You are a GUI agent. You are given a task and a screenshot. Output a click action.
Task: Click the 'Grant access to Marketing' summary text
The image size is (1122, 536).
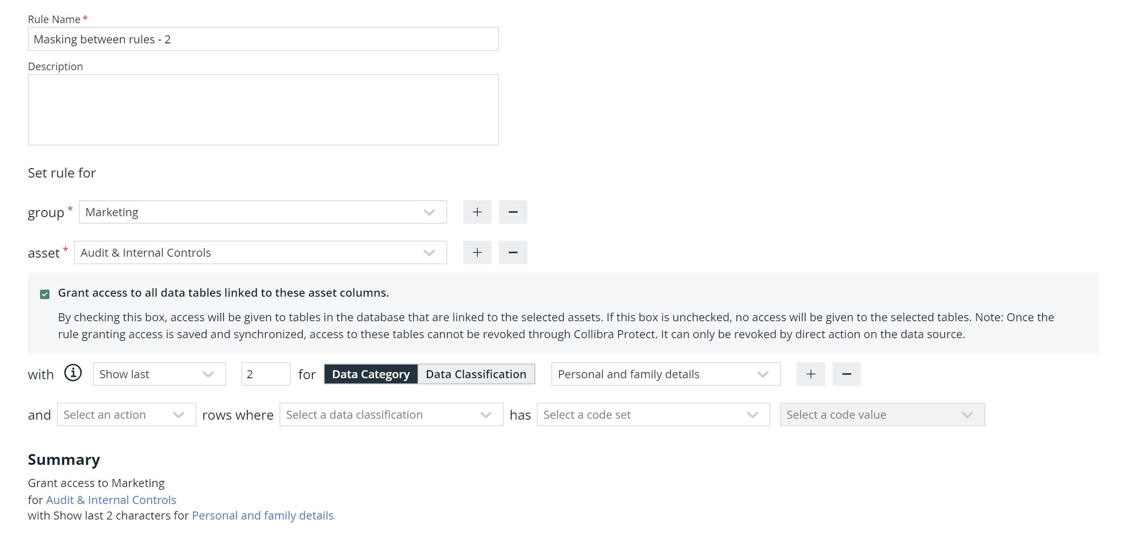coord(96,483)
